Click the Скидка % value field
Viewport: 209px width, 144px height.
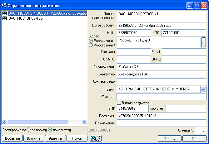click(x=201, y=130)
